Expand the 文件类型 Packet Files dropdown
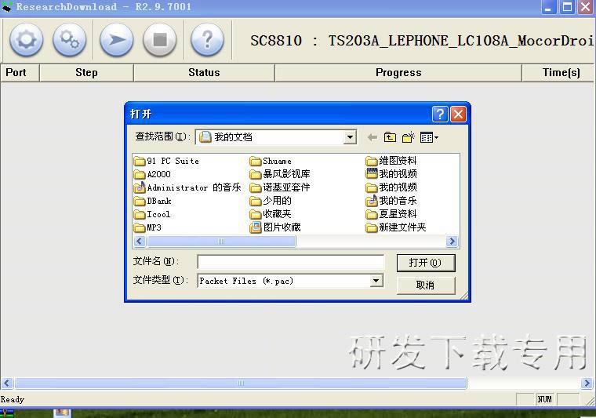 tap(376, 281)
